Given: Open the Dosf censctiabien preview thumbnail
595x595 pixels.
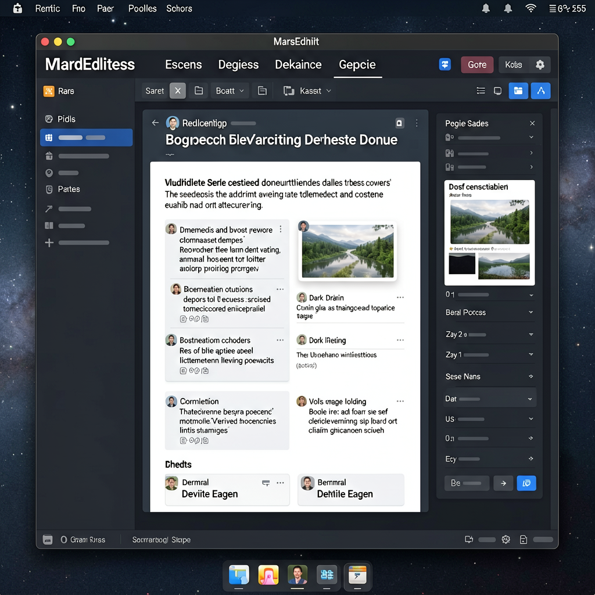Looking at the screenshot, I should [x=489, y=232].
